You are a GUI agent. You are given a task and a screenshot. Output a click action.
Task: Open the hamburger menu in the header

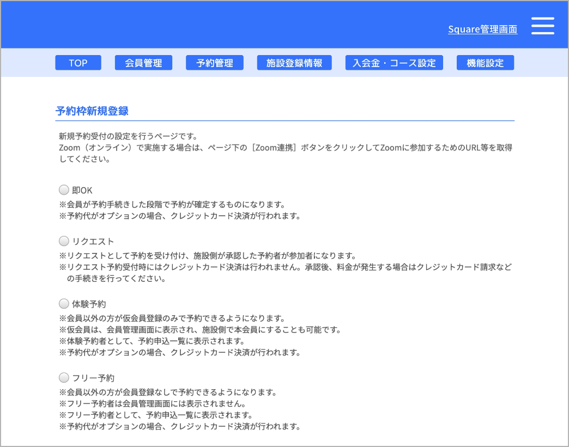[542, 26]
